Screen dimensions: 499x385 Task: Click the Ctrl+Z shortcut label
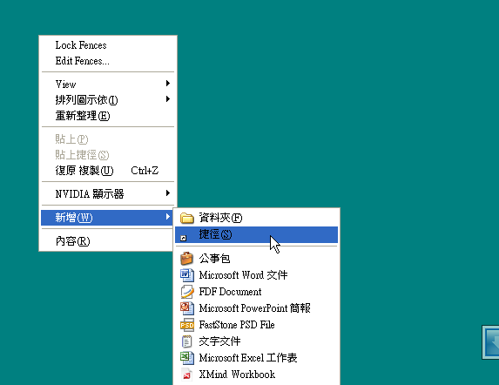tap(145, 171)
